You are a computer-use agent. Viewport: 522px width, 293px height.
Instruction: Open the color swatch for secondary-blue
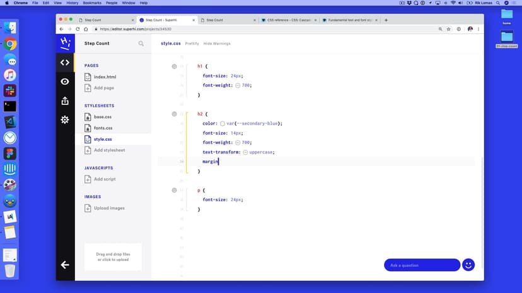(x=223, y=124)
